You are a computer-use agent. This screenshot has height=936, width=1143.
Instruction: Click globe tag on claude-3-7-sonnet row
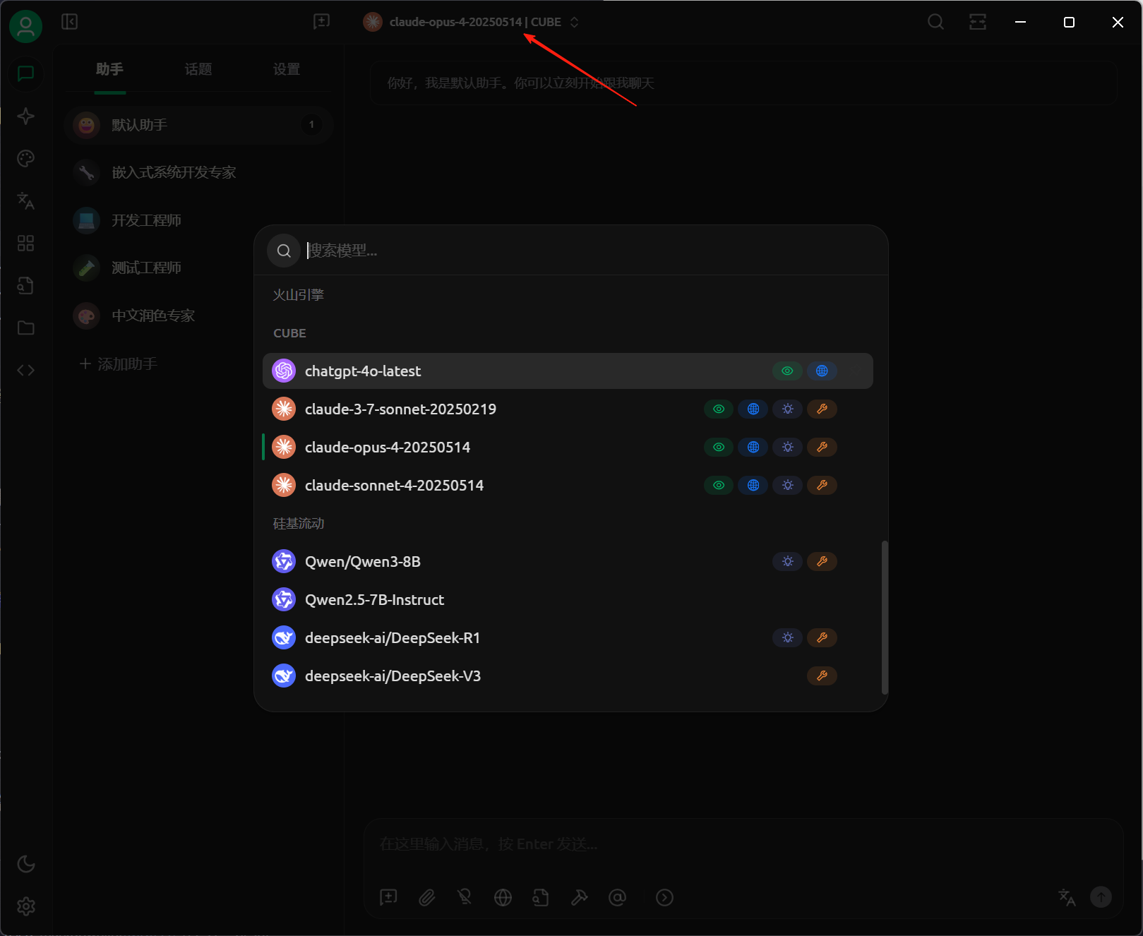(753, 409)
